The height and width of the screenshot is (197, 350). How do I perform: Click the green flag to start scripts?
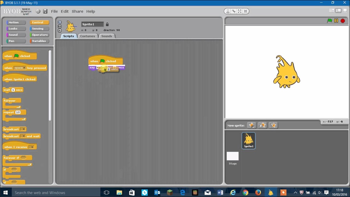coord(329,21)
